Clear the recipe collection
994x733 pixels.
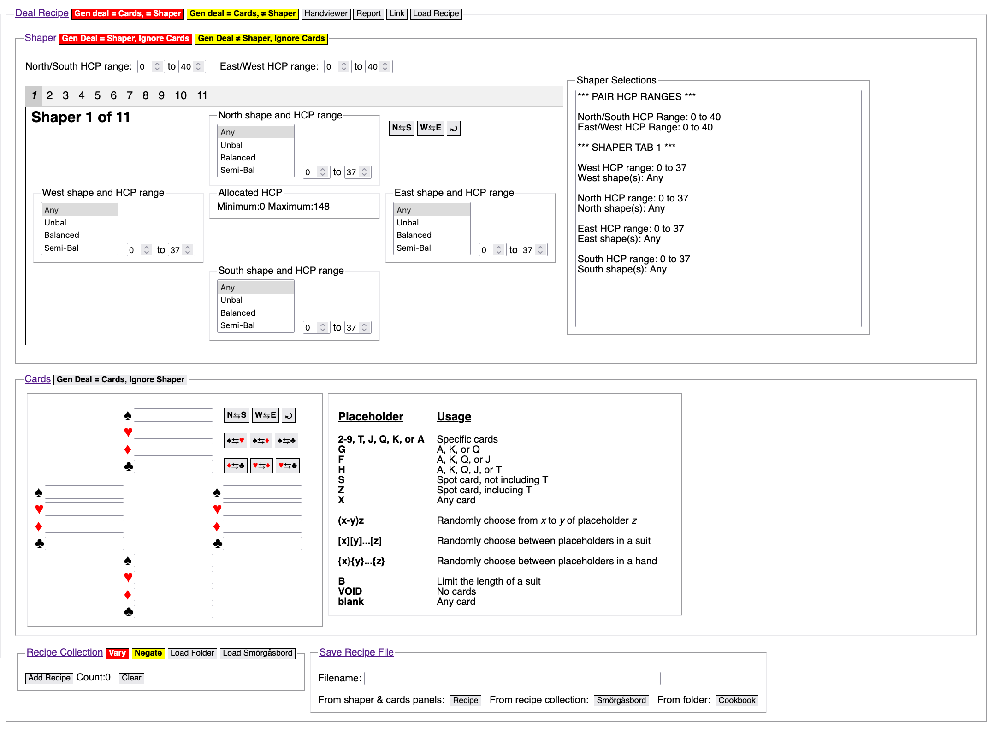[131, 678]
